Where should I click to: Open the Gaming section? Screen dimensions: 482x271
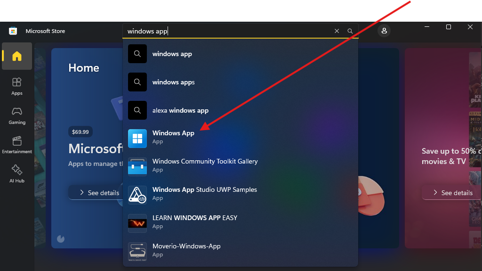17,115
